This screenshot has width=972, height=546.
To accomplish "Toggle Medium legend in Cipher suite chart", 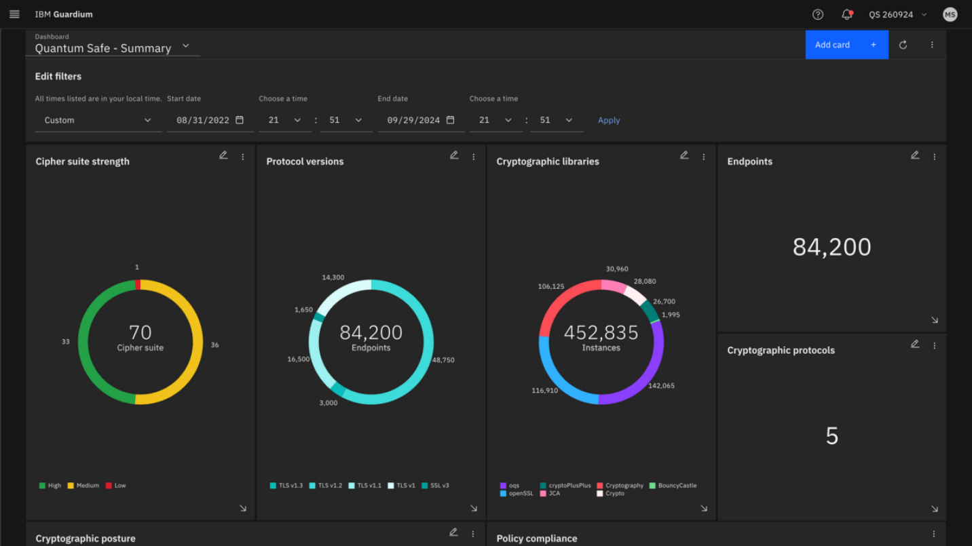I will tap(83, 486).
